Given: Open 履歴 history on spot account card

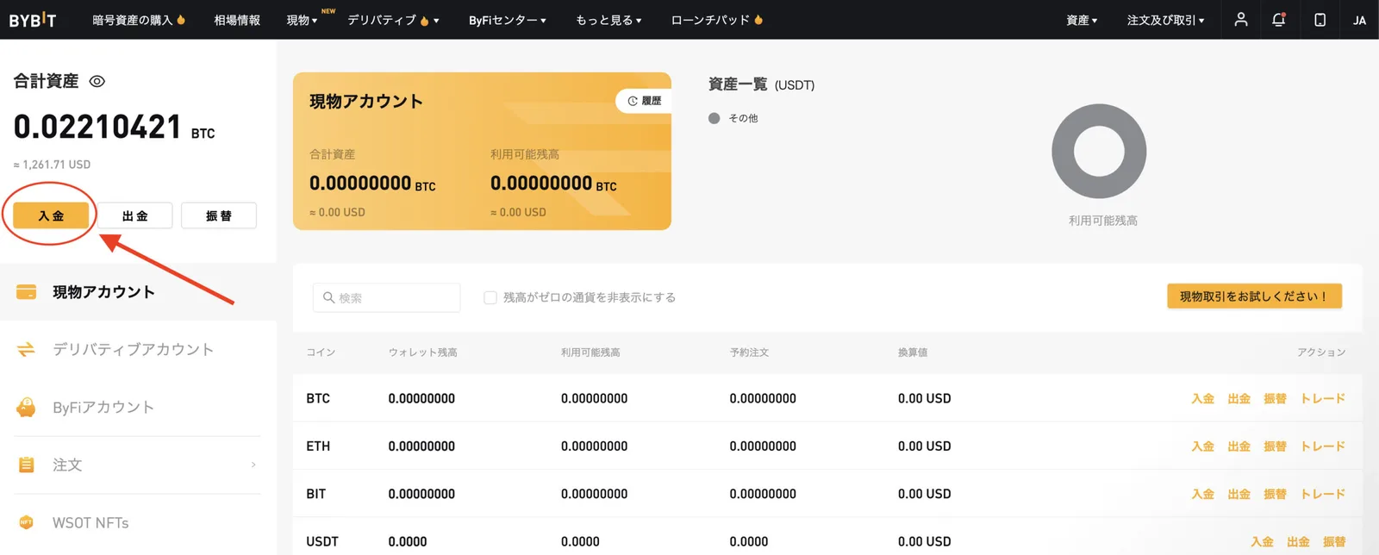Looking at the screenshot, I should click(x=644, y=101).
